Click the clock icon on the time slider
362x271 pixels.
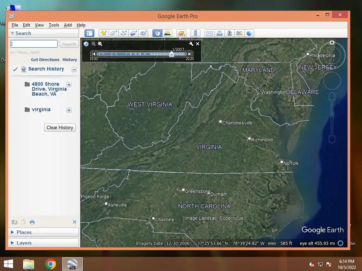click(x=86, y=44)
